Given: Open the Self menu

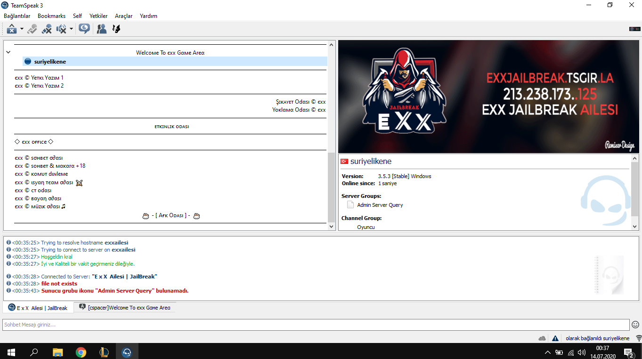Looking at the screenshot, I should point(77,16).
